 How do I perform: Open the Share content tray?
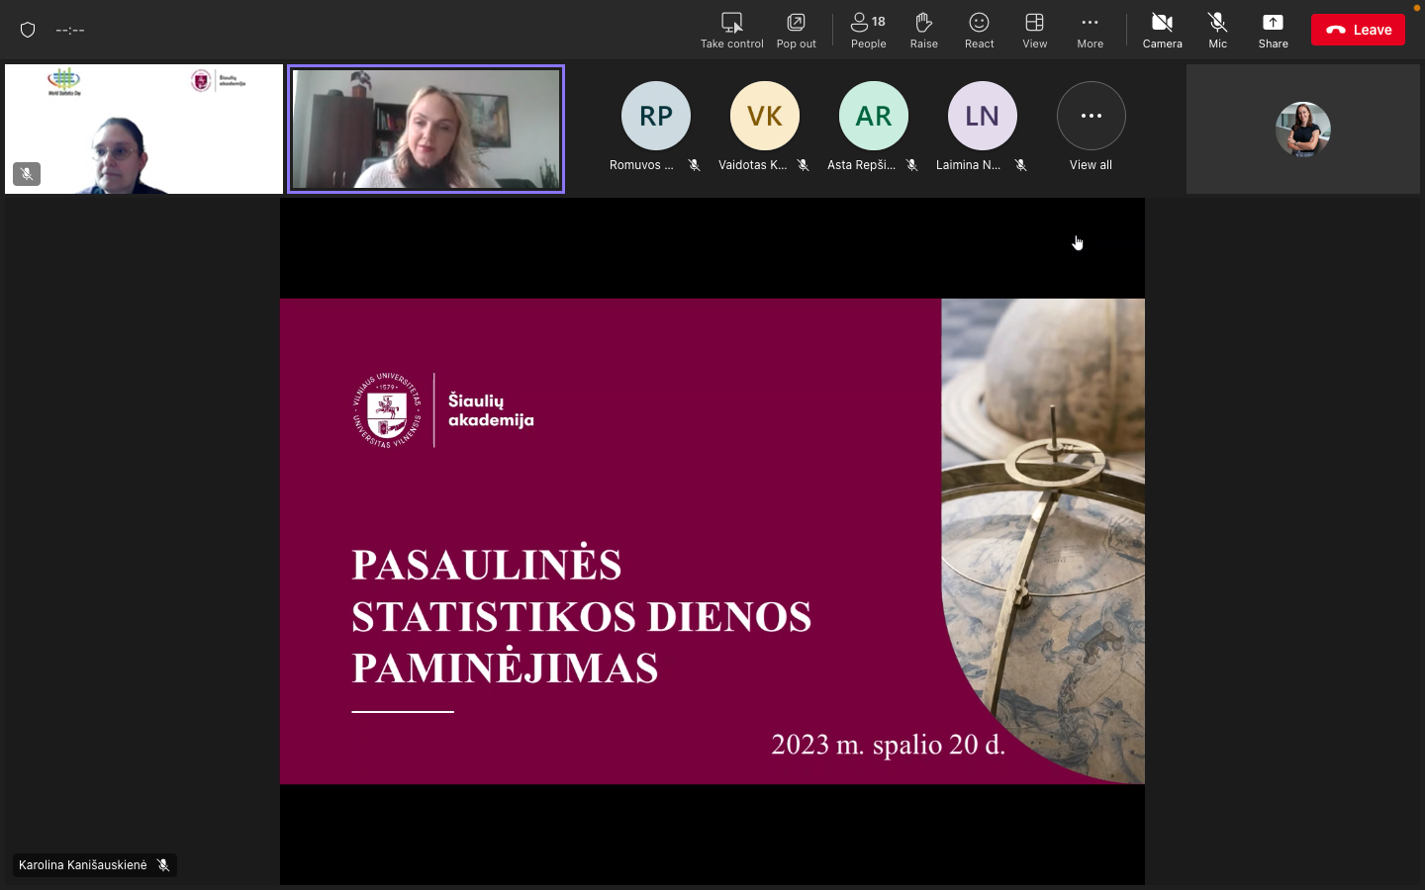pyautogui.click(x=1273, y=30)
